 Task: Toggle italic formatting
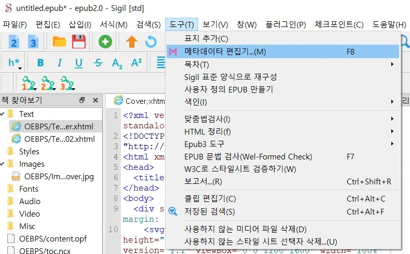tap(60, 63)
